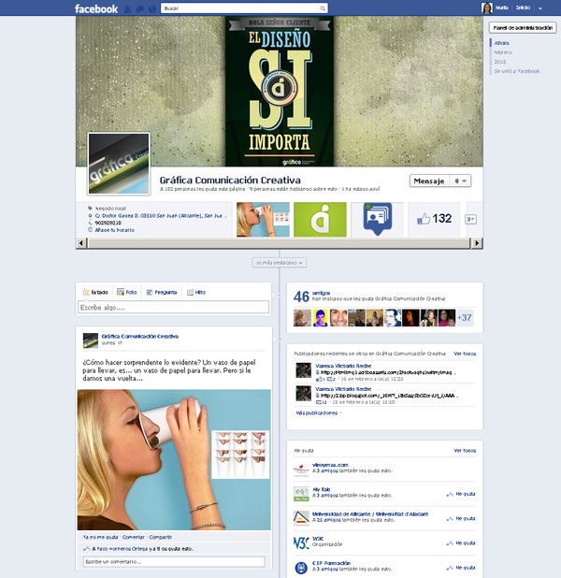Click Más publicaciones link
Screen dimensions: 561x578
[317, 412]
